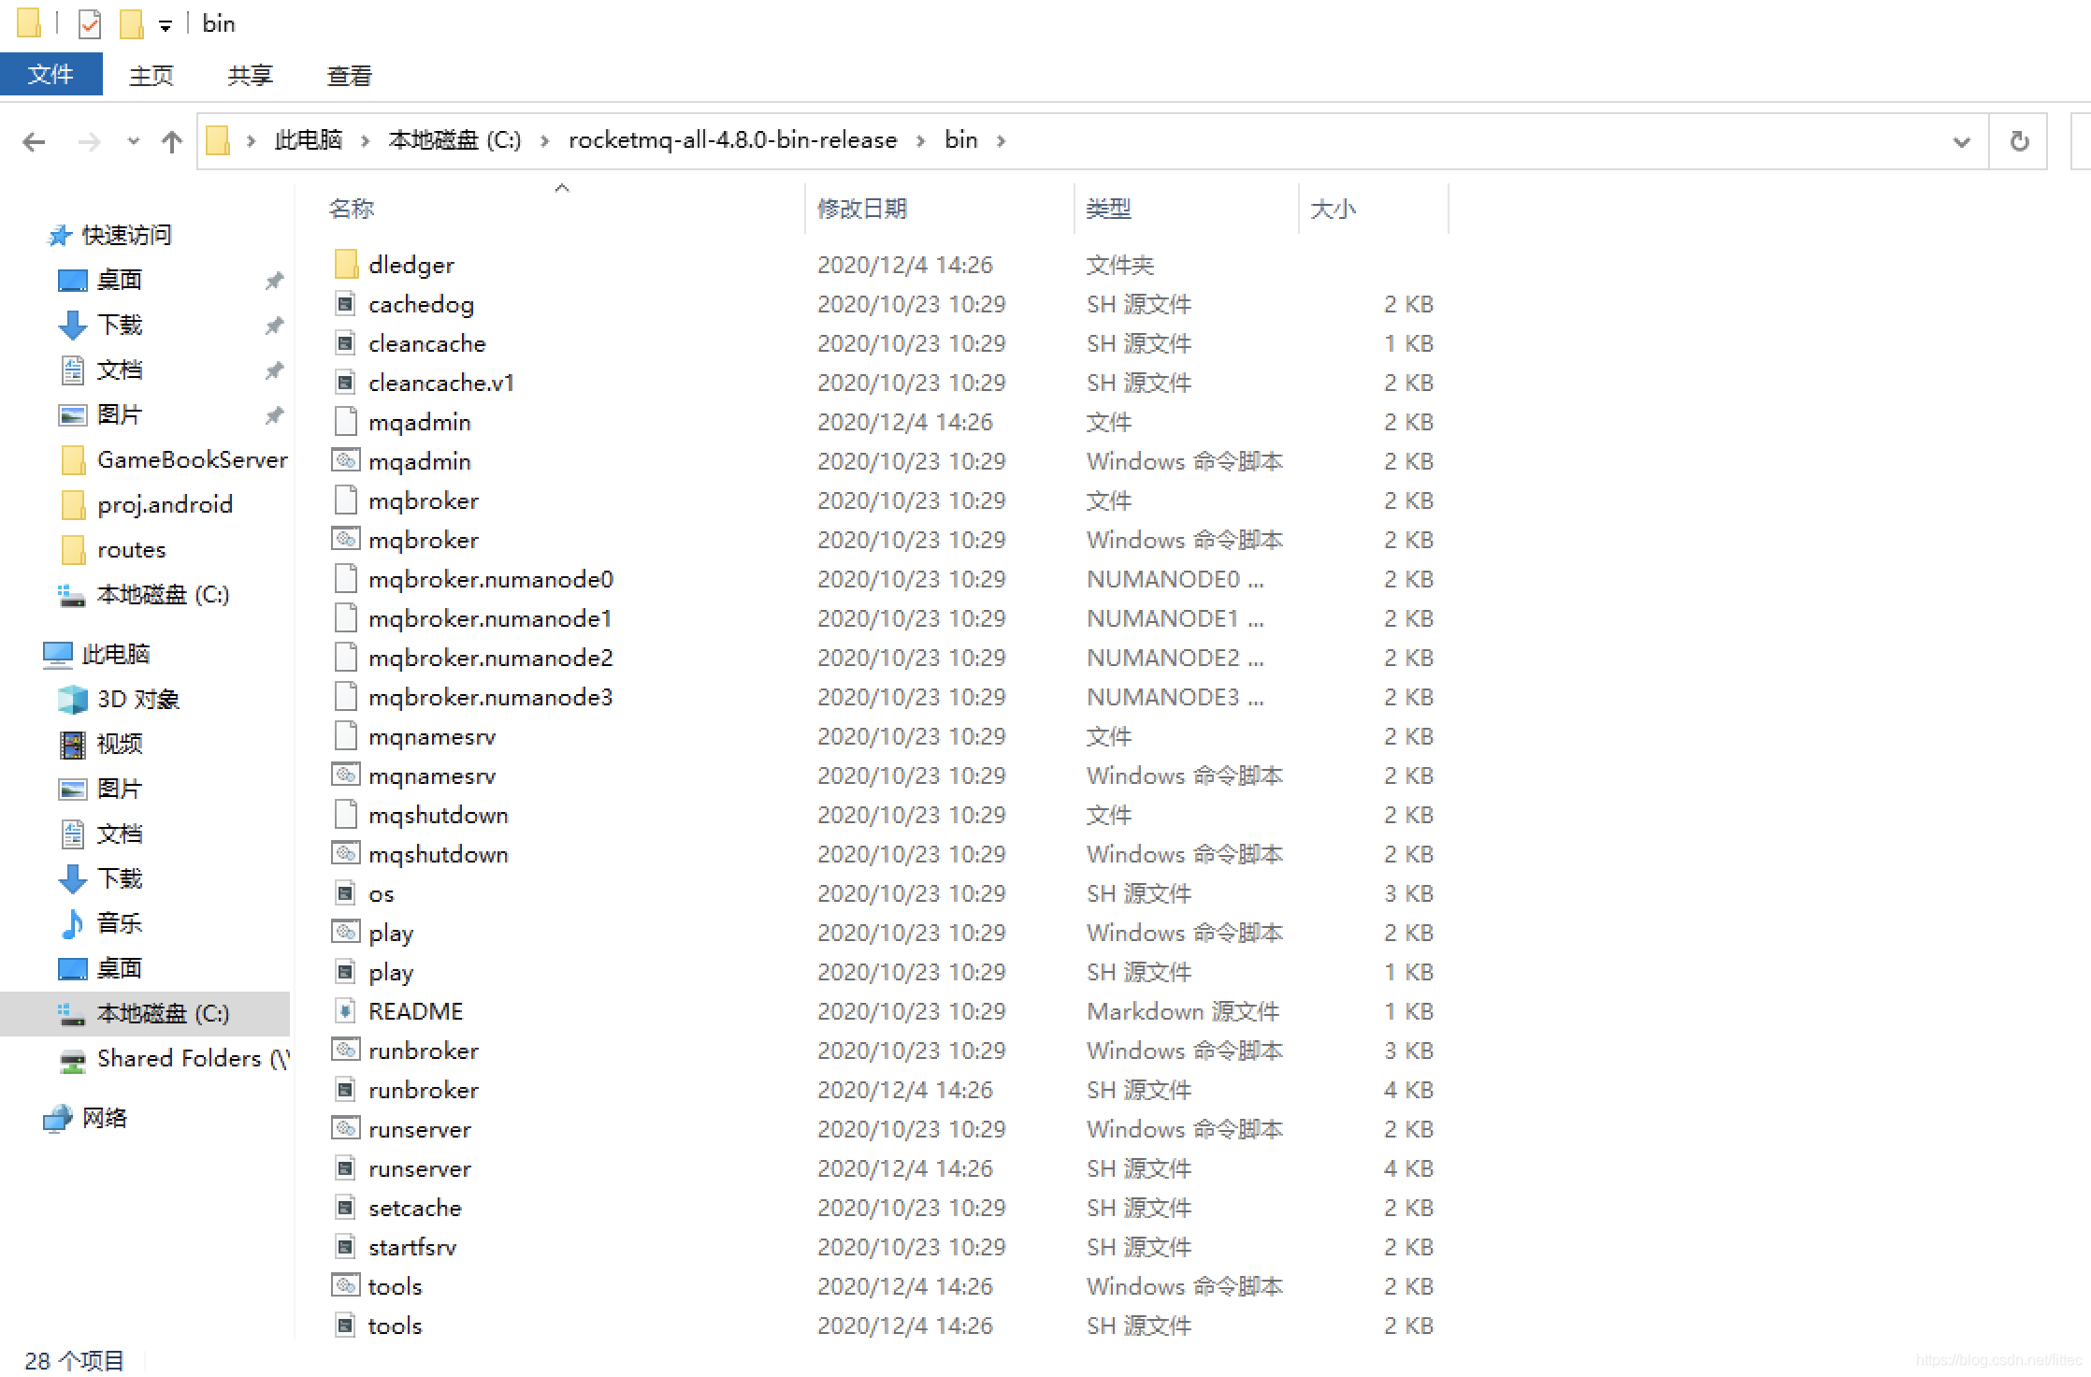The image size is (2091, 1377).
Task: Select the cleancache.v1 file icon
Action: [x=346, y=383]
